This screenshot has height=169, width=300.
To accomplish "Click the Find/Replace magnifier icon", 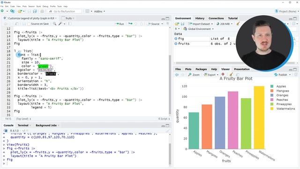I will click(55, 24).
